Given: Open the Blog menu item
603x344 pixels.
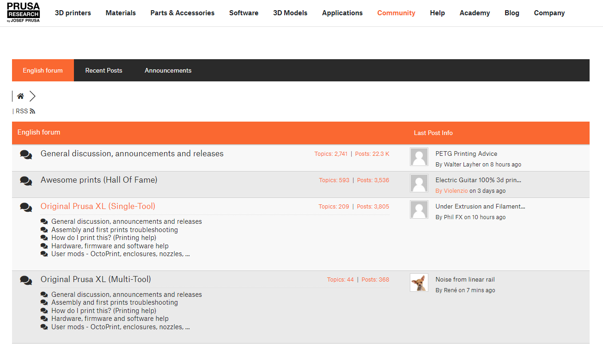Looking at the screenshot, I should point(512,13).
